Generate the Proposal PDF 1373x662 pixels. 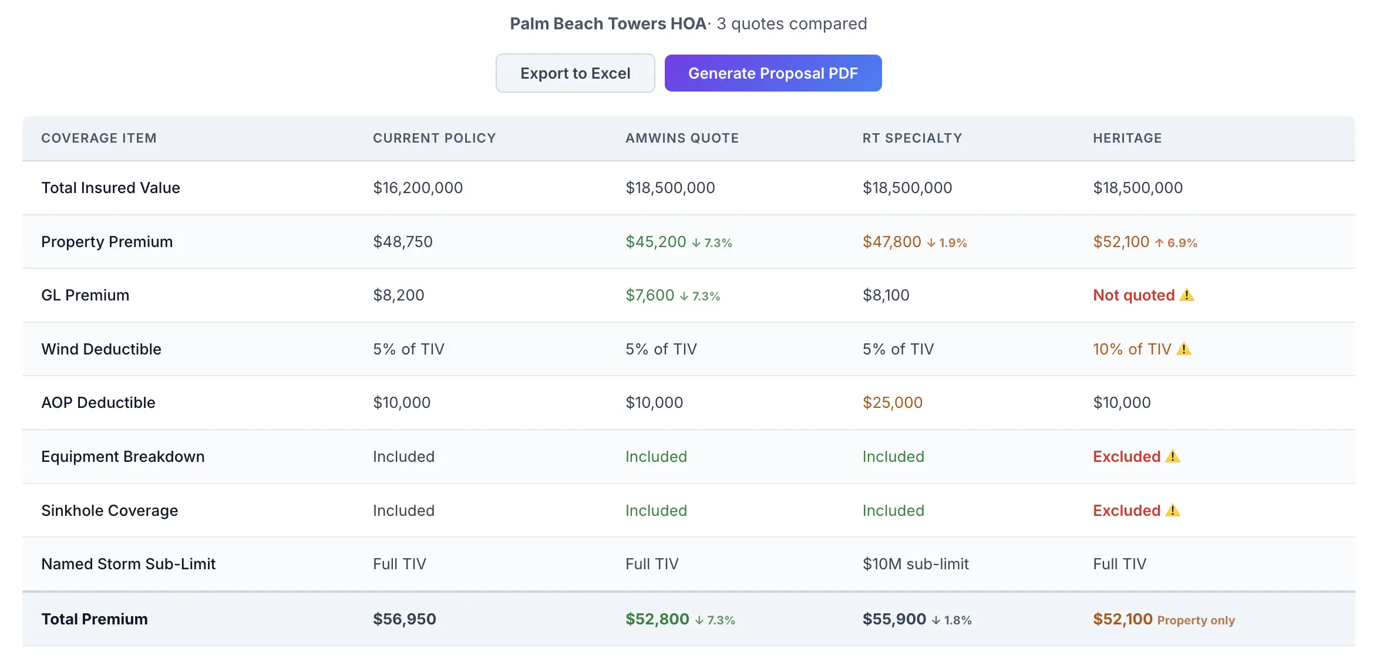pyautogui.click(x=773, y=73)
